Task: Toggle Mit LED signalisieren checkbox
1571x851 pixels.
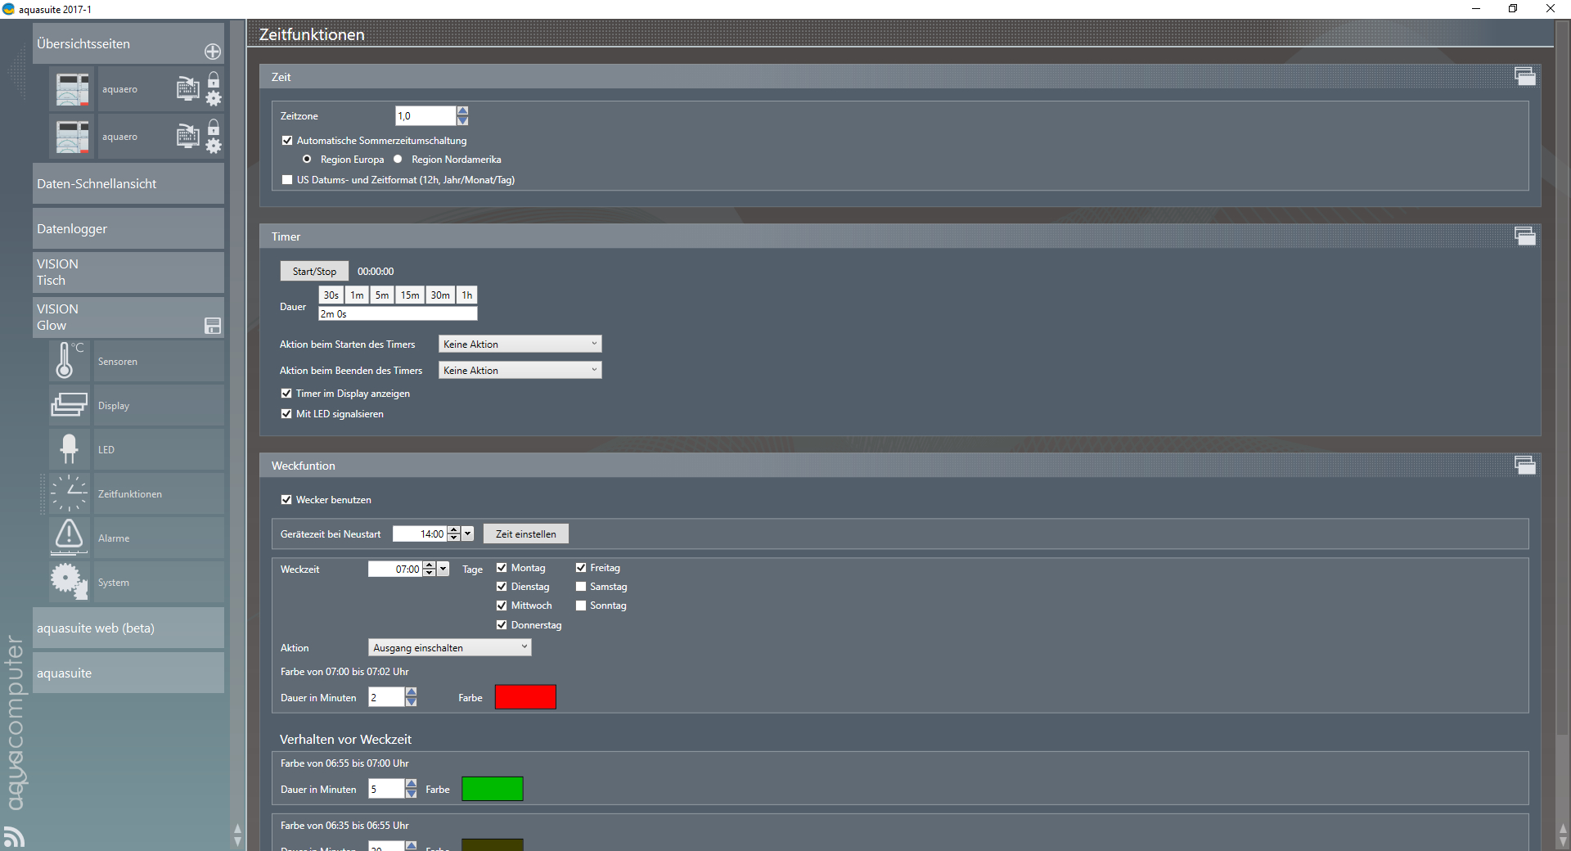Action: (x=286, y=414)
